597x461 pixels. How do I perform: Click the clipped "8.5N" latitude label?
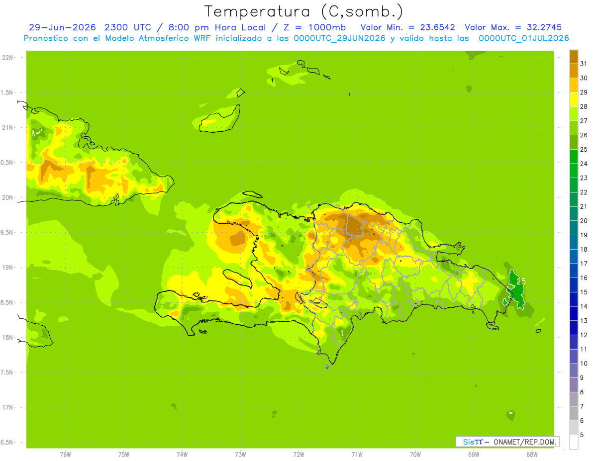click(x=6, y=302)
